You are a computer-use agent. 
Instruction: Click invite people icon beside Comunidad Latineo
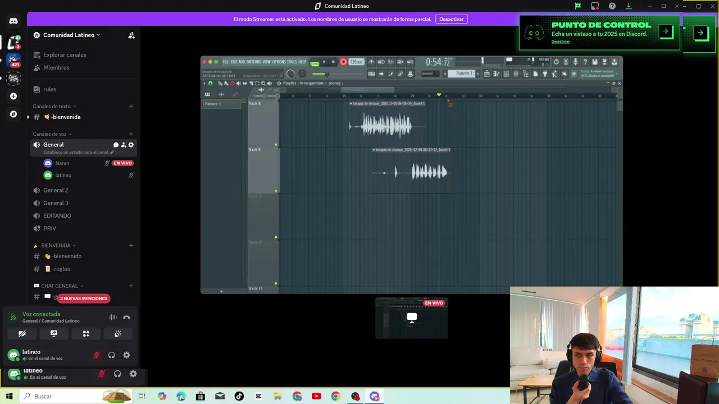[x=131, y=35]
